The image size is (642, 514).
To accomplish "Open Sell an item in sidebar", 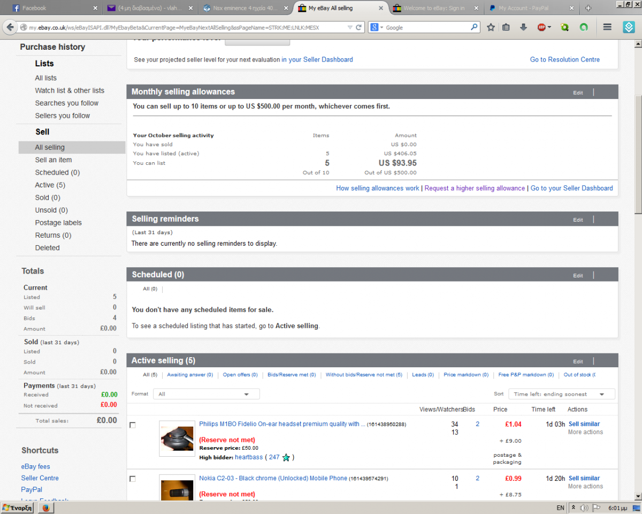I will 53,160.
